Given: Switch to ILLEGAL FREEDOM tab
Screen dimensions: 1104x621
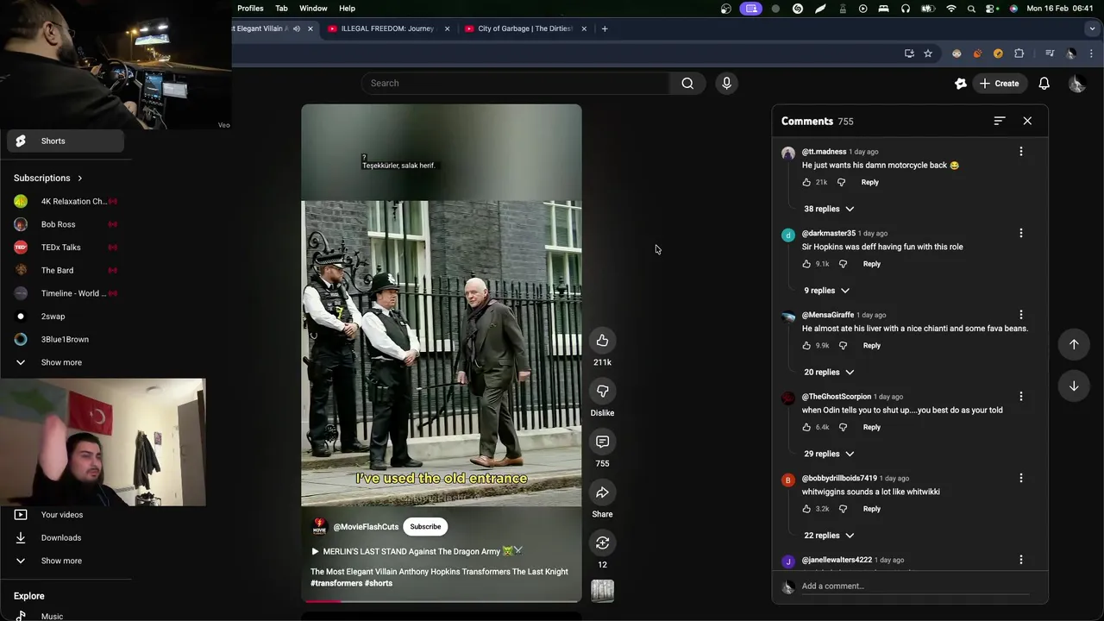Looking at the screenshot, I should point(387,28).
